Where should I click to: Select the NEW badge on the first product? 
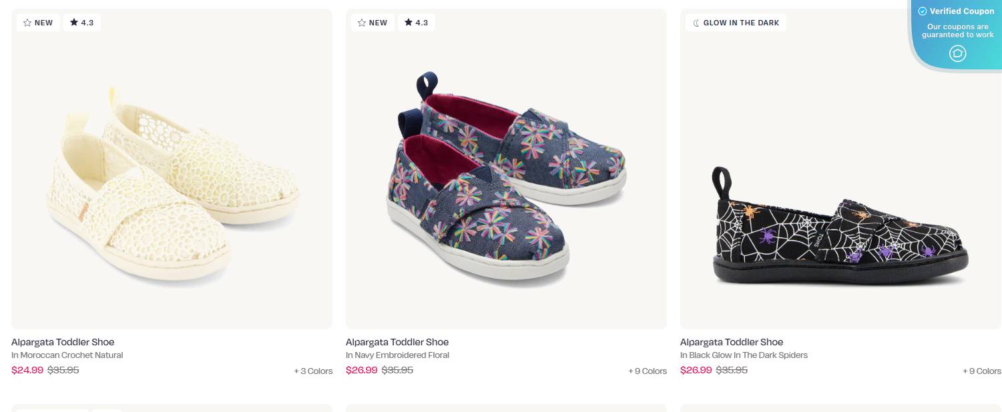(38, 22)
